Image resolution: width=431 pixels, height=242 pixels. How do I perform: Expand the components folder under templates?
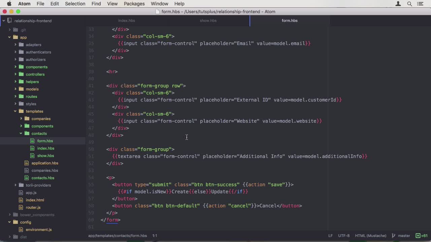tap(21, 126)
